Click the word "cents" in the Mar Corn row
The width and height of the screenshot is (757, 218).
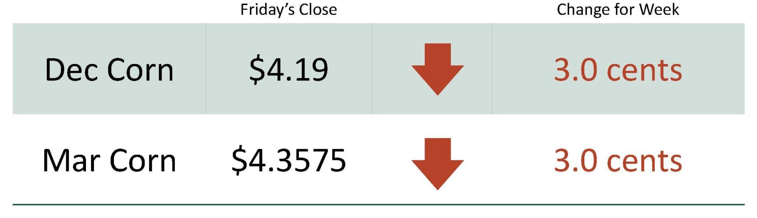[644, 161]
